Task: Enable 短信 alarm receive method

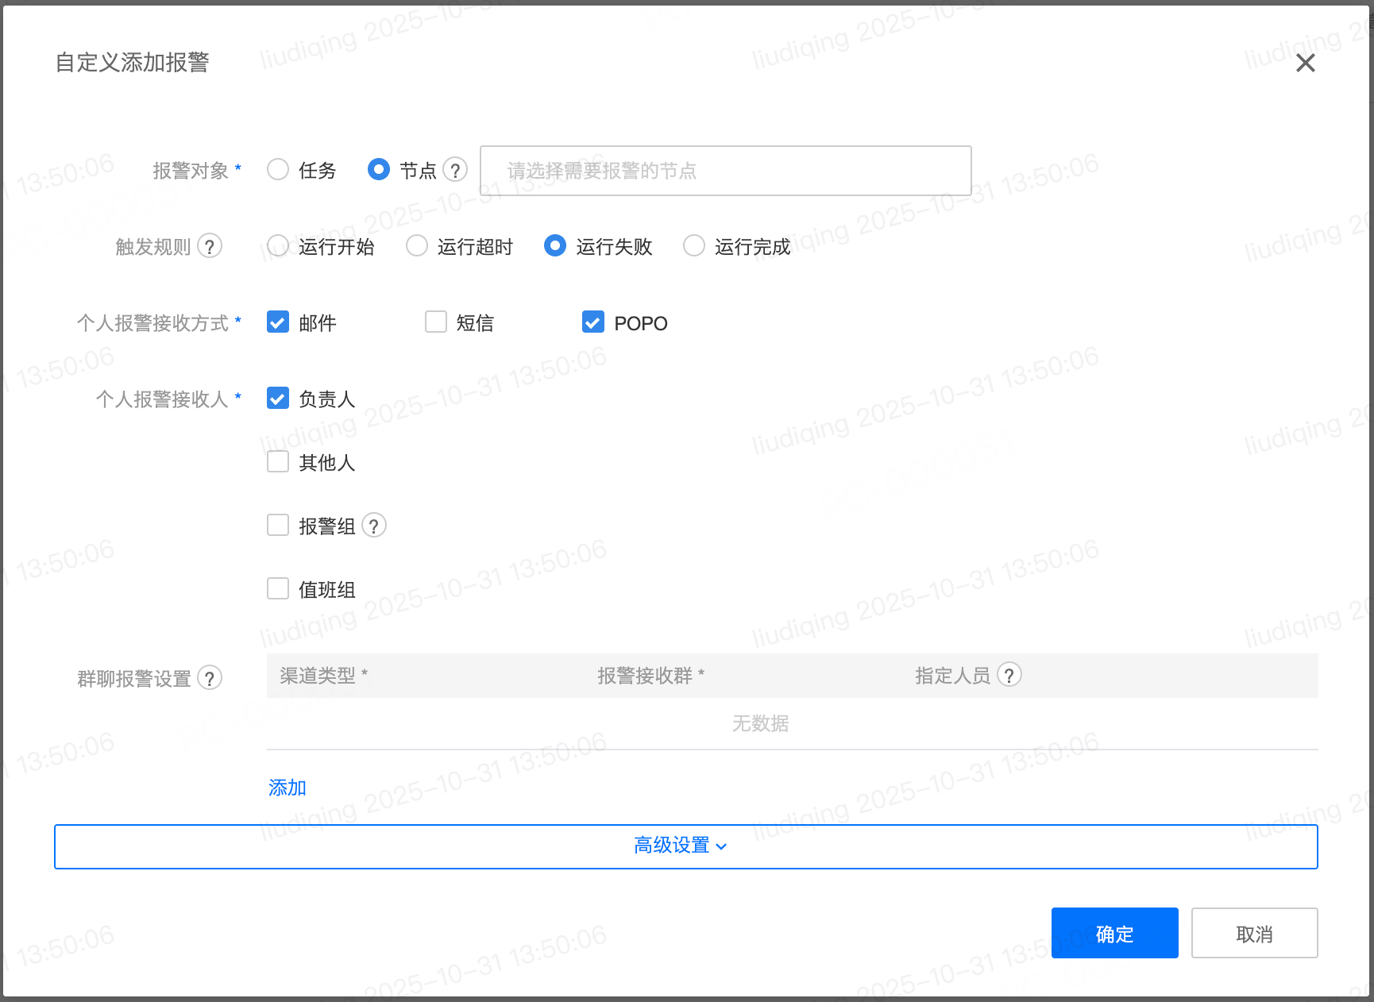Action: (436, 322)
